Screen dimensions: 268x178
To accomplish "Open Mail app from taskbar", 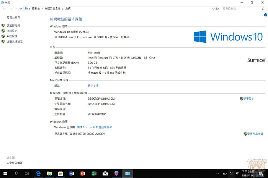I will tap(105, 173).
